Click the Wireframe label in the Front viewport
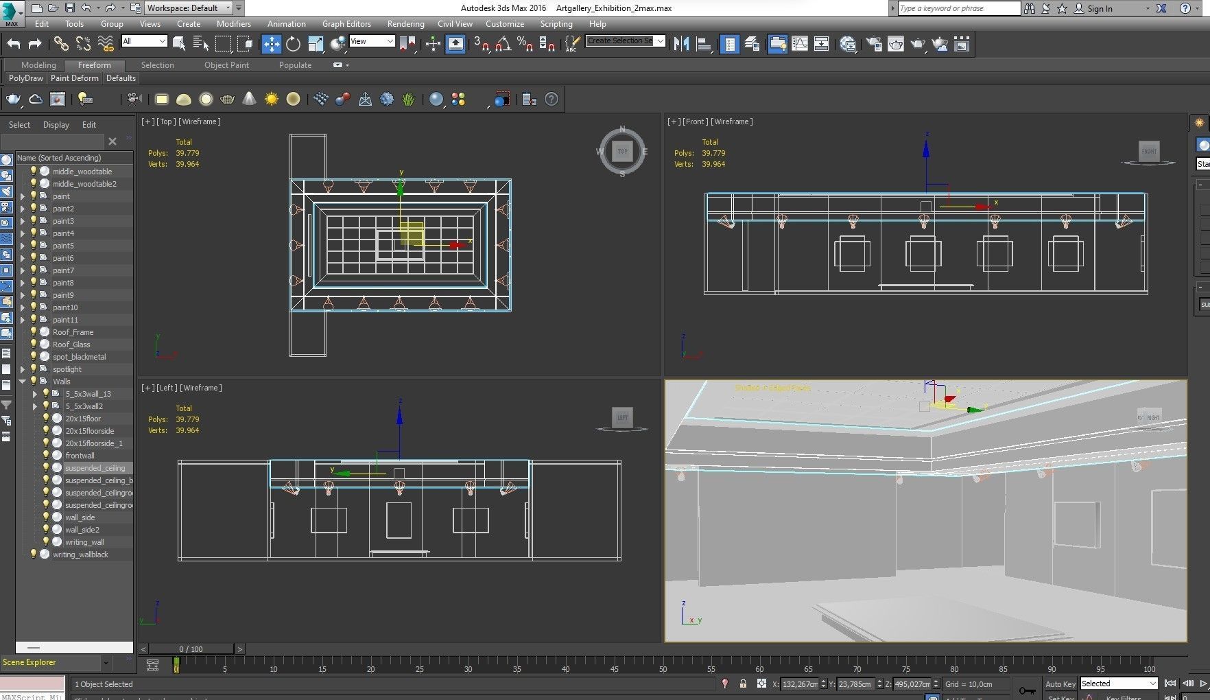The image size is (1210, 700). click(x=732, y=121)
